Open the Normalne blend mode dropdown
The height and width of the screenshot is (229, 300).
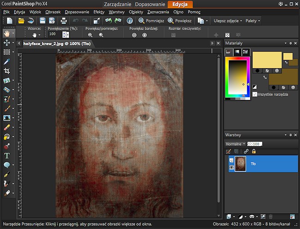235,144
